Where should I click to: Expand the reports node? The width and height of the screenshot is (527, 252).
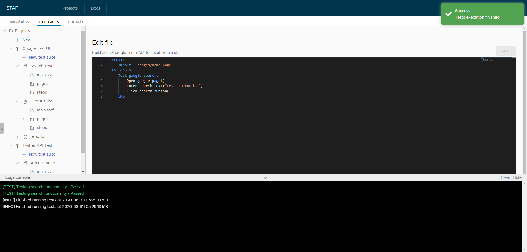click(17, 137)
